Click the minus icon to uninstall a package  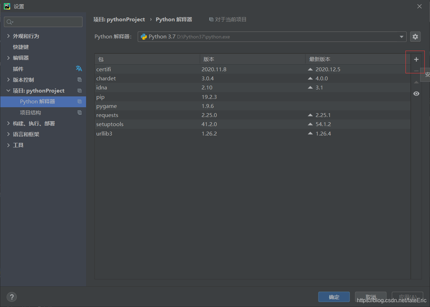point(416,71)
